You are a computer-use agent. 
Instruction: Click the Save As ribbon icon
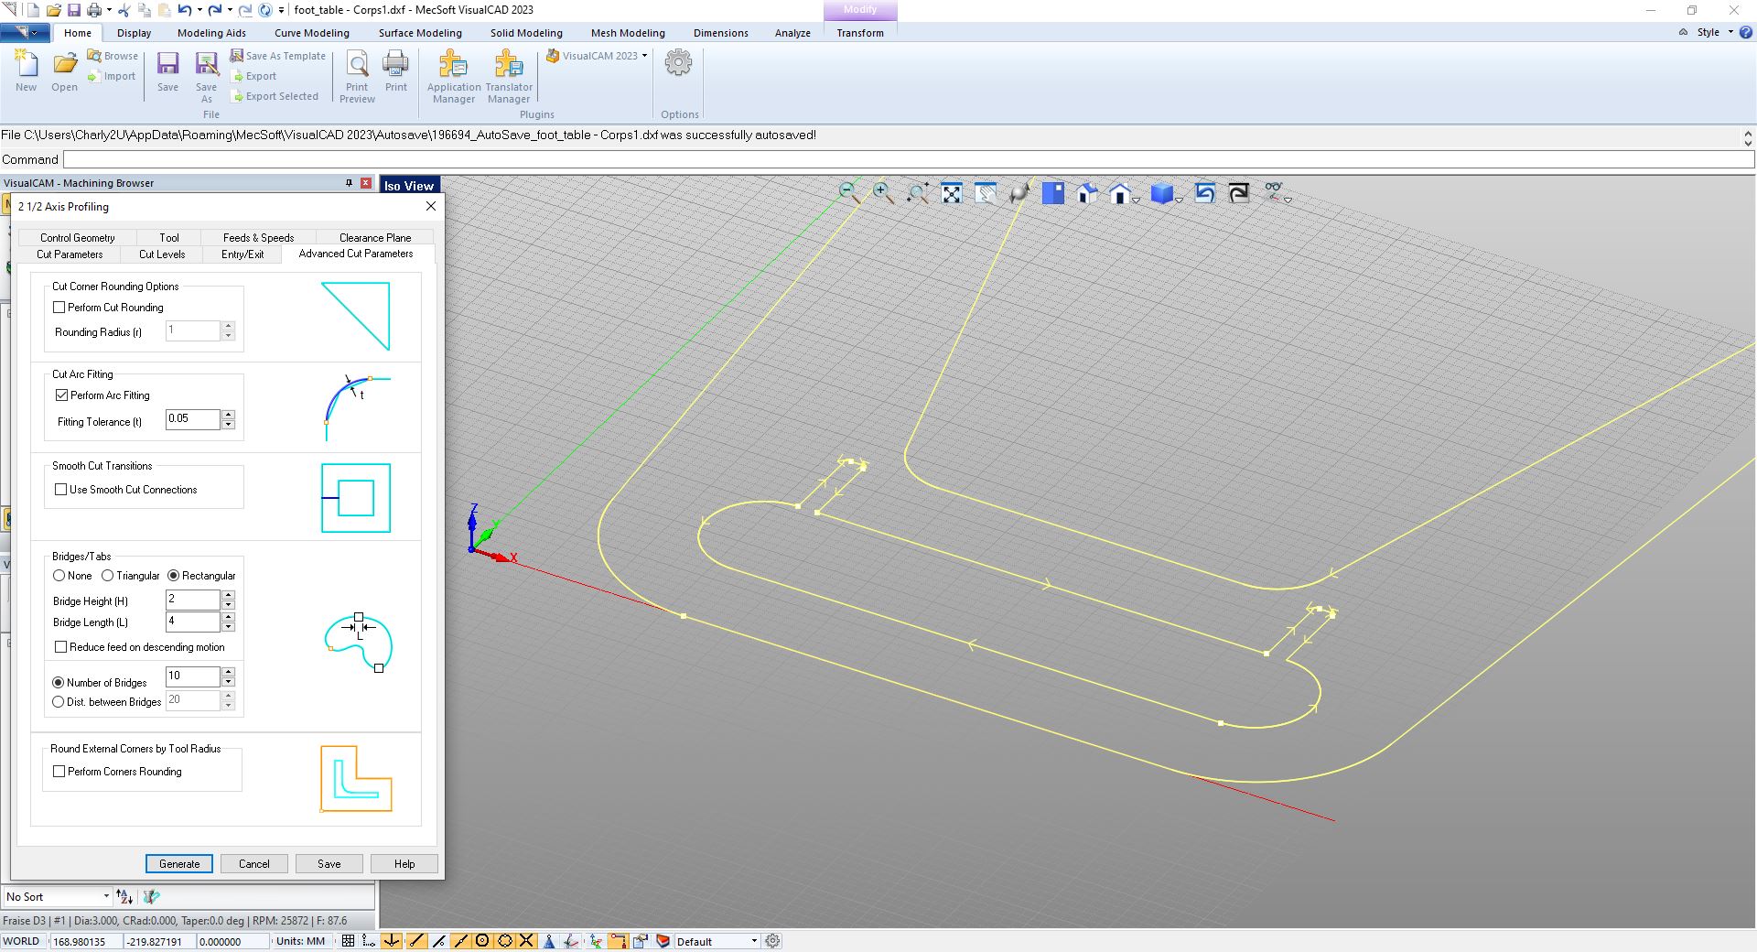point(207,77)
